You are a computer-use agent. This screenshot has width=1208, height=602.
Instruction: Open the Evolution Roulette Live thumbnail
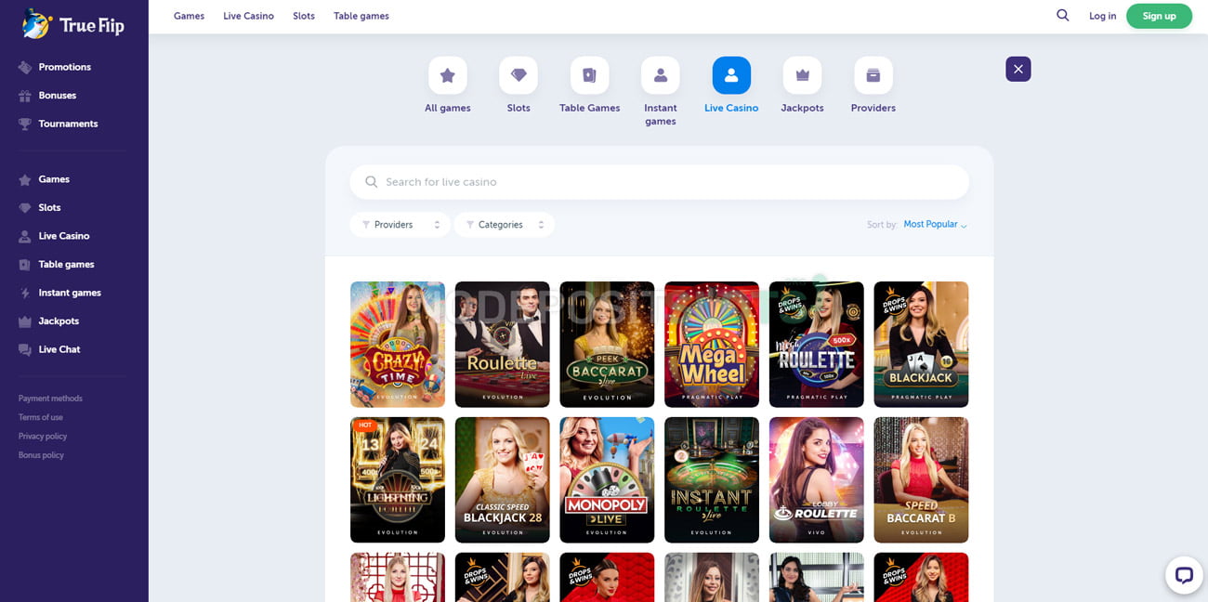503,345
